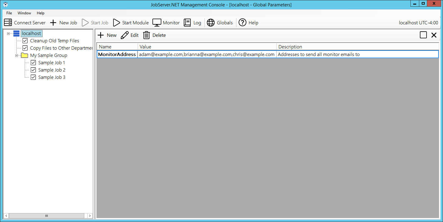
Task: Open the Window menu
Action: [x=24, y=13]
